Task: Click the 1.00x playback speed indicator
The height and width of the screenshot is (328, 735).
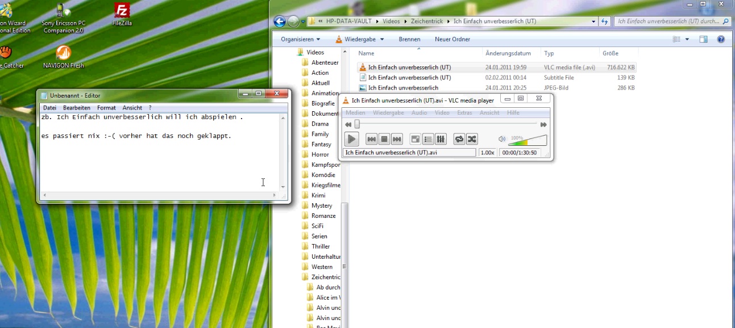Action: pyautogui.click(x=487, y=153)
